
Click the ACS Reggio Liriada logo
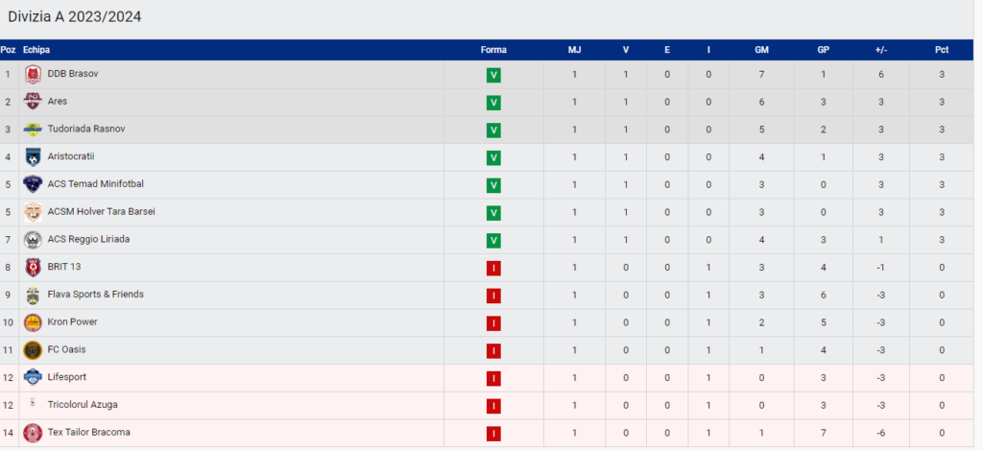pos(33,240)
